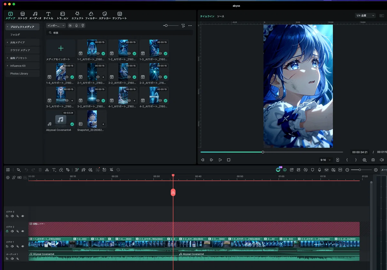The image size is (387, 270).
Task: Lock the ビデオ 1 track
Action: pyautogui.click(x=7, y=246)
